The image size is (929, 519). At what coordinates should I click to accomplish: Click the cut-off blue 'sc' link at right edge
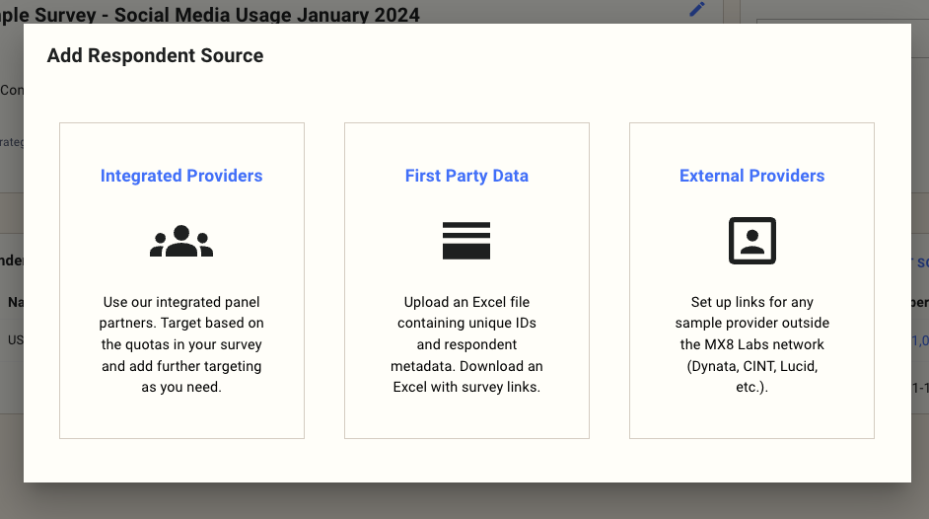coord(921,262)
